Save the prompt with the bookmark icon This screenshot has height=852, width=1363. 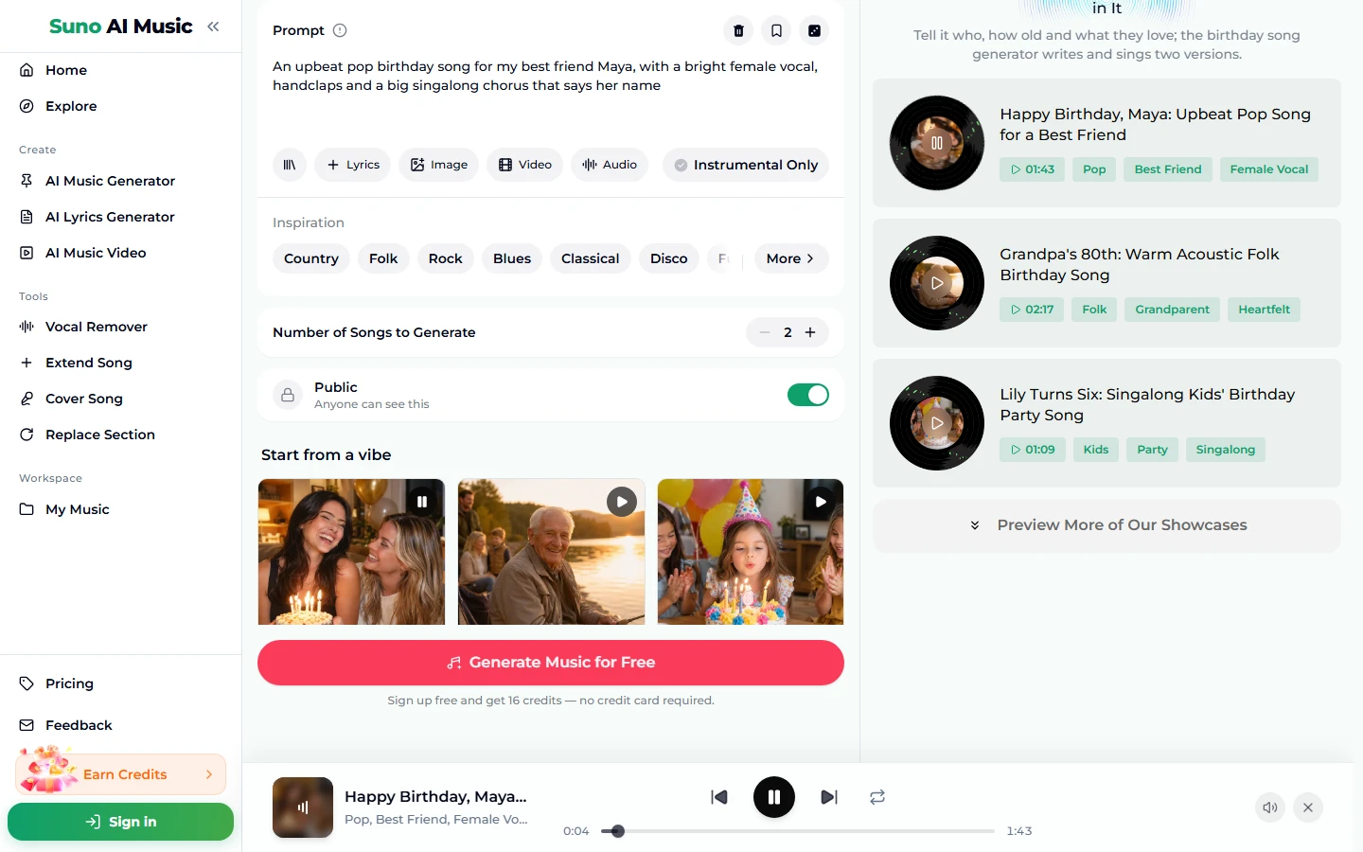tap(776, 30)
